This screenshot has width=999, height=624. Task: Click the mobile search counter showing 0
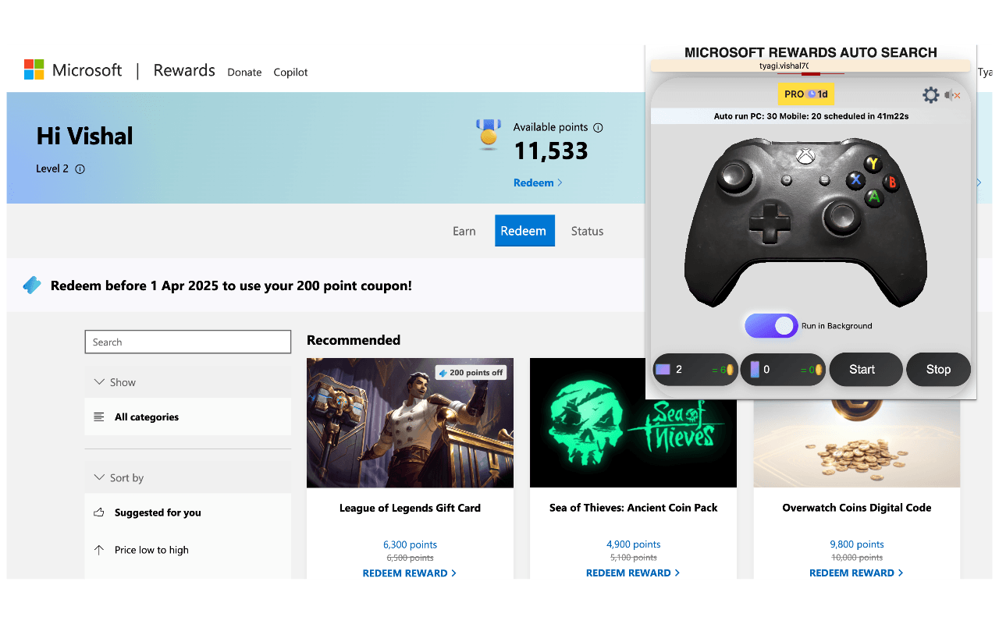point(782,370)
